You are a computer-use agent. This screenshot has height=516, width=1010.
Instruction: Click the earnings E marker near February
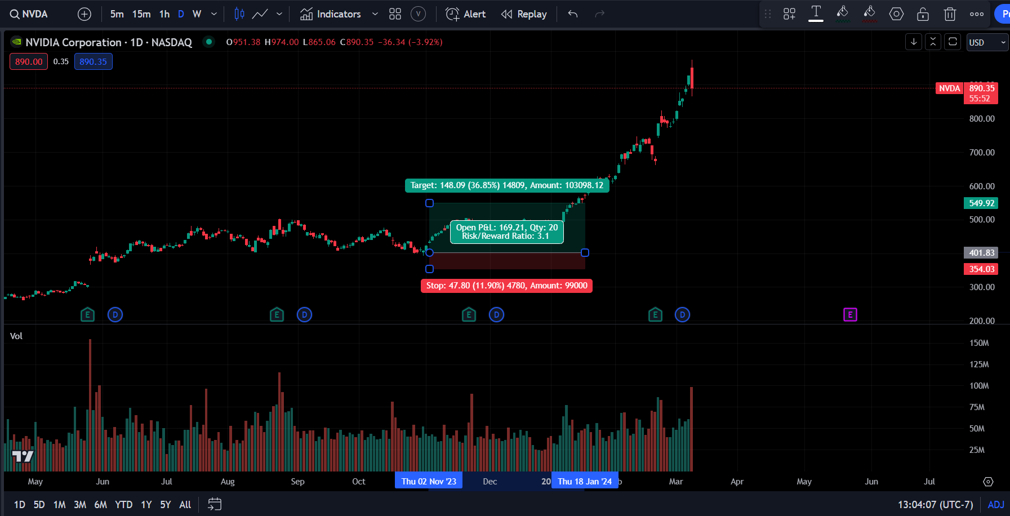655,314
